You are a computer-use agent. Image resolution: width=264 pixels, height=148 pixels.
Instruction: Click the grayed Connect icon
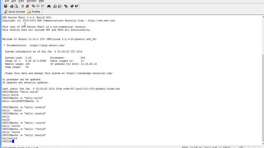coord(22,6)
